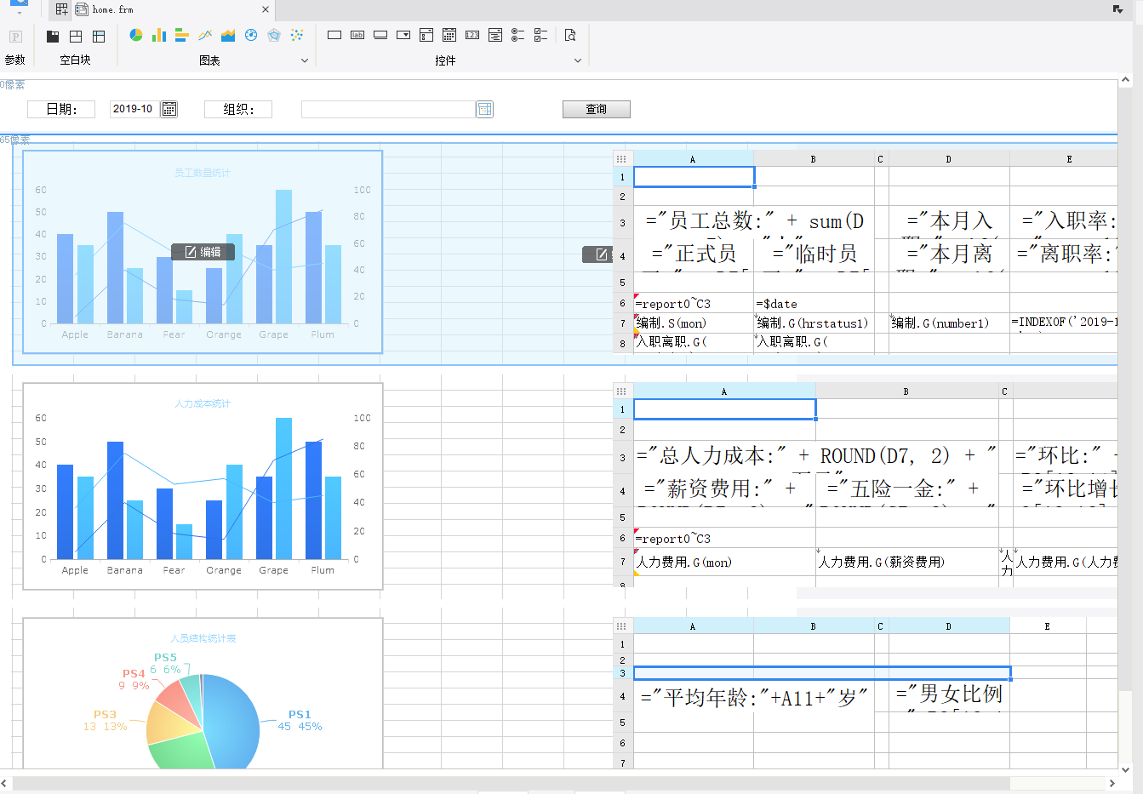Insert a line chart from toolbar
1143x794 pixels.
[205, 35]
